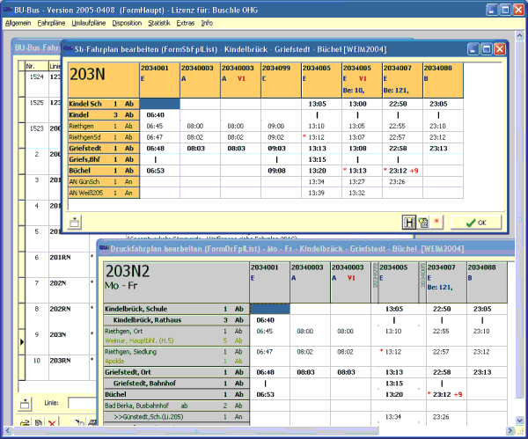
Task: Click the H save icon in Sb-Fahrplan window
Action: 409,222
